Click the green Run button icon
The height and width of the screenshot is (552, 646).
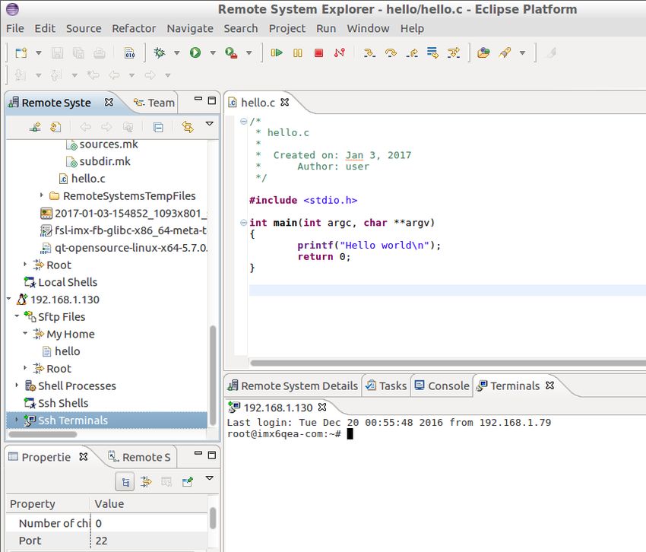(195, 52)
